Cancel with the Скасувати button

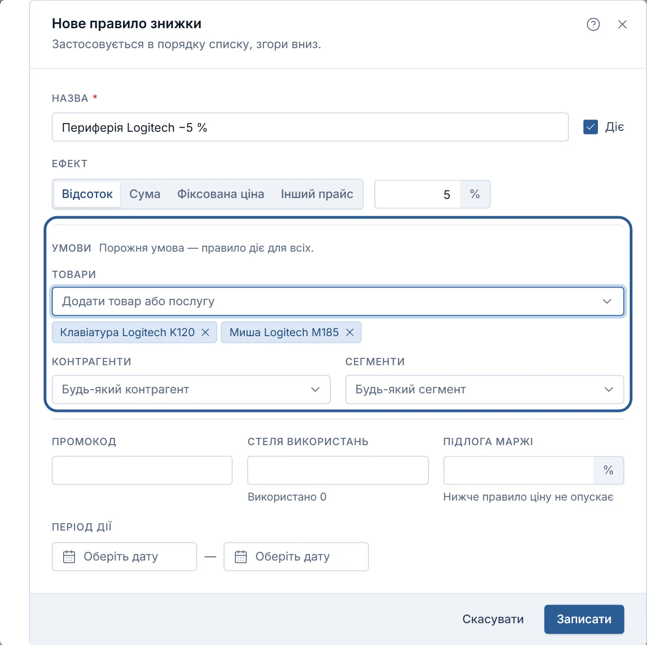[493, 619]
